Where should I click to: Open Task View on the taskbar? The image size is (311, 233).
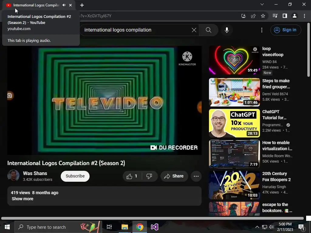pos(109,227)
